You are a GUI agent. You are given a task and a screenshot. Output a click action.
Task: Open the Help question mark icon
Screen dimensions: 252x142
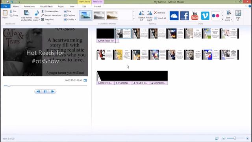pos(250,6)
